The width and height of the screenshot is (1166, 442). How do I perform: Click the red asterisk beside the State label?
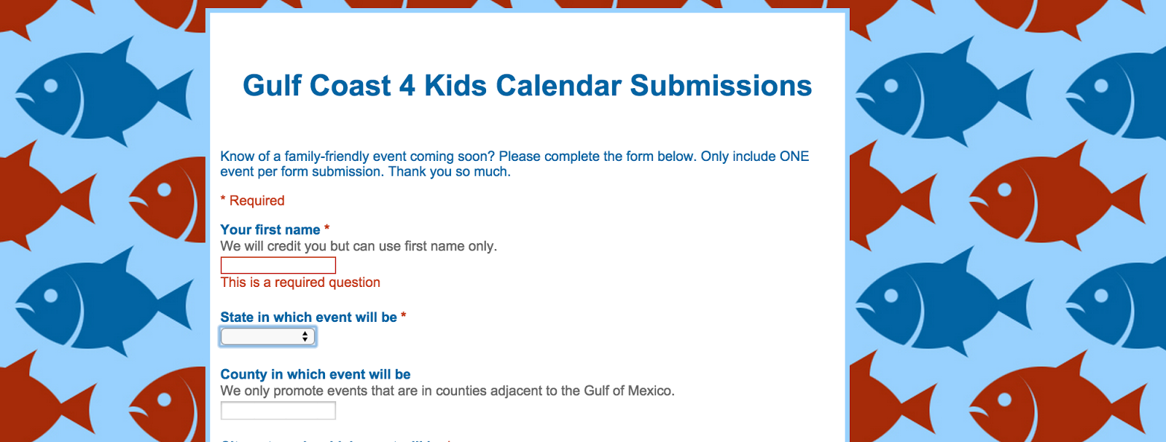(403, 316)
